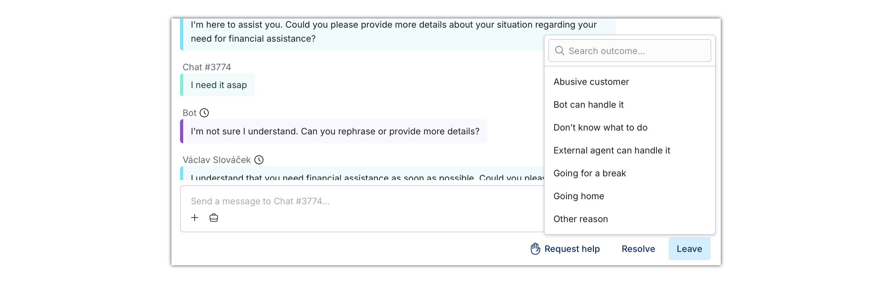Viewport: 869px width, 283px height.
Task: Click the Search outcome field
Action: 629,51
